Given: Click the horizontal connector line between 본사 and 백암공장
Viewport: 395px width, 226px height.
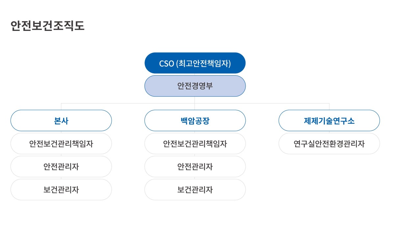Looking at the screenshot, I should click(x=128, y=103).
